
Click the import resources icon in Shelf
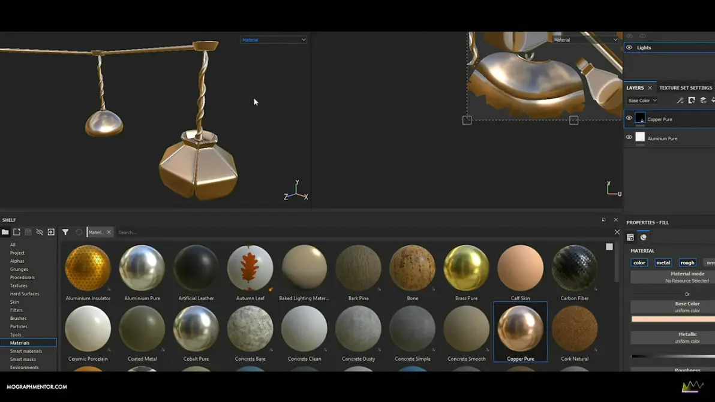click(51, 232)
